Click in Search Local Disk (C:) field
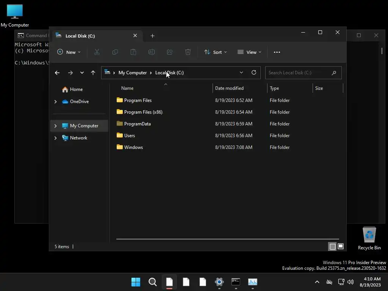 pos(304,73)
